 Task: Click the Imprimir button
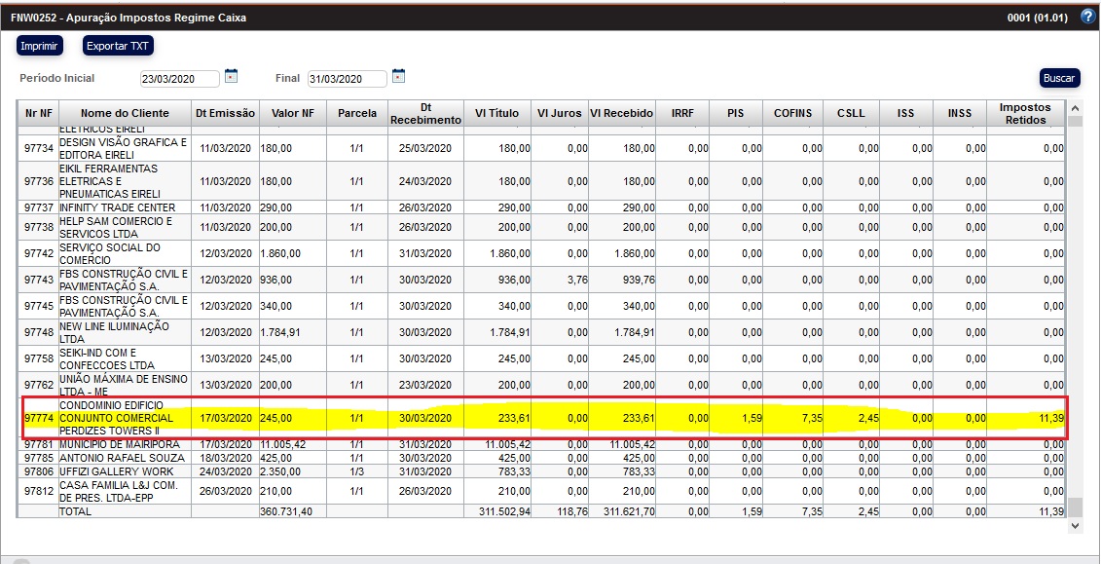(40, 46)
